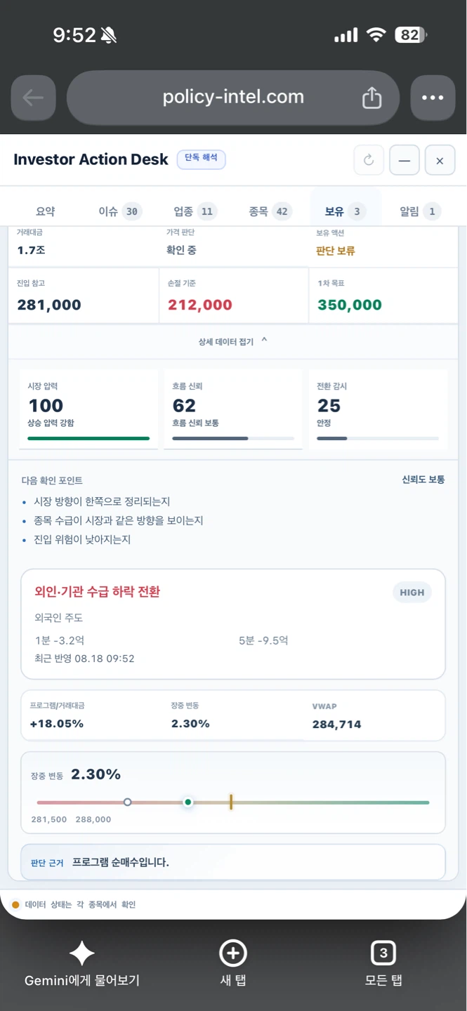467x1011 pixels.
Task: Tap the HIGH badge on supply alert
Action: pos(412,592)
